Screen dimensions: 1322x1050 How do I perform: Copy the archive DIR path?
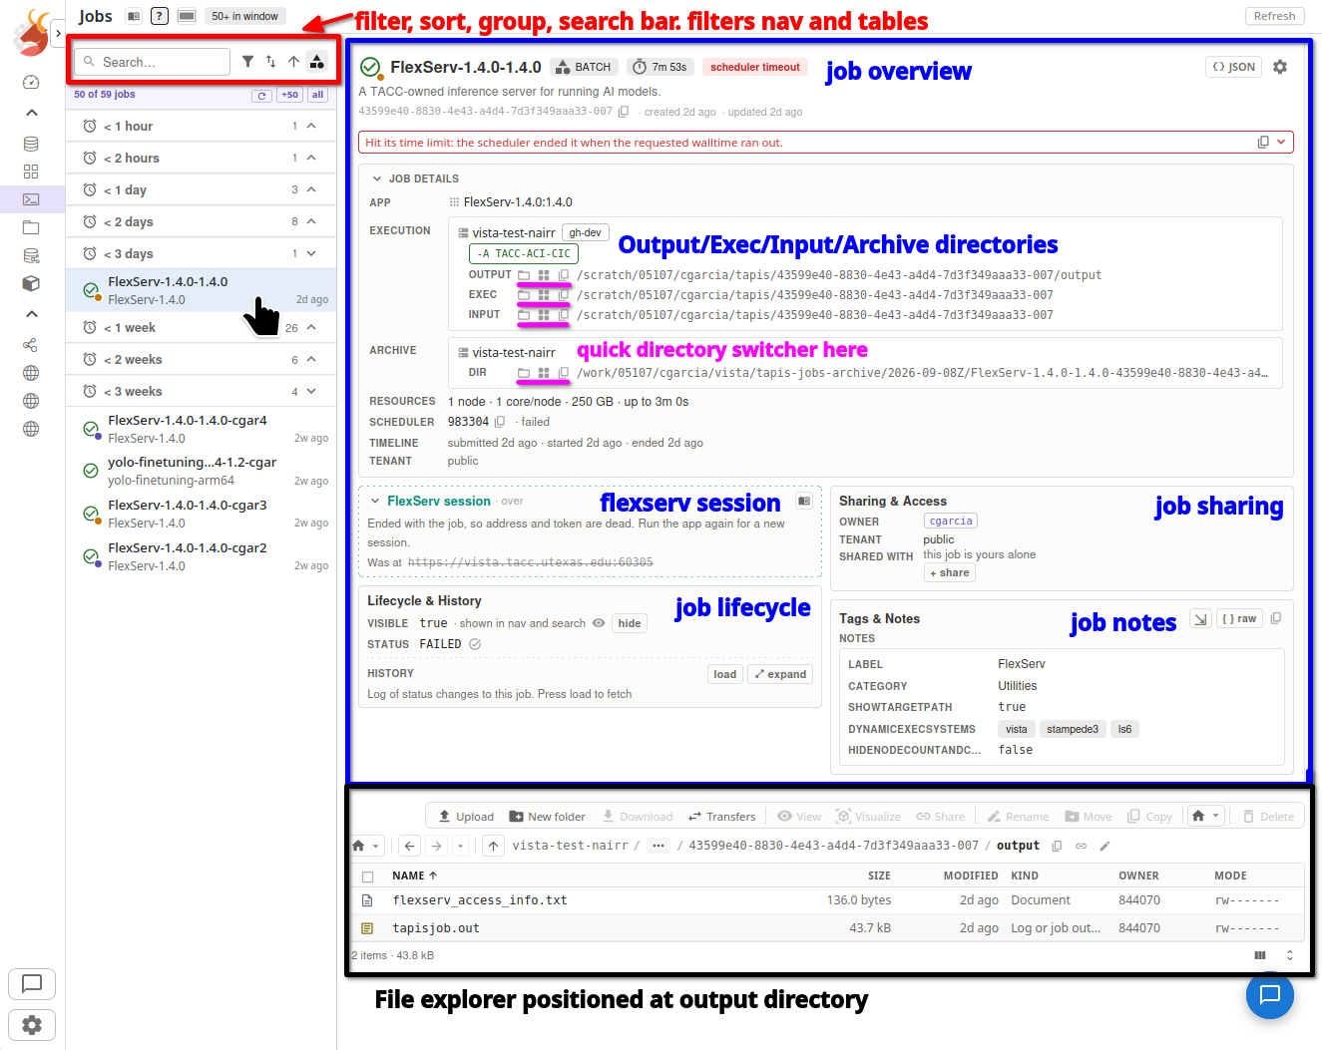click(564, 373)
